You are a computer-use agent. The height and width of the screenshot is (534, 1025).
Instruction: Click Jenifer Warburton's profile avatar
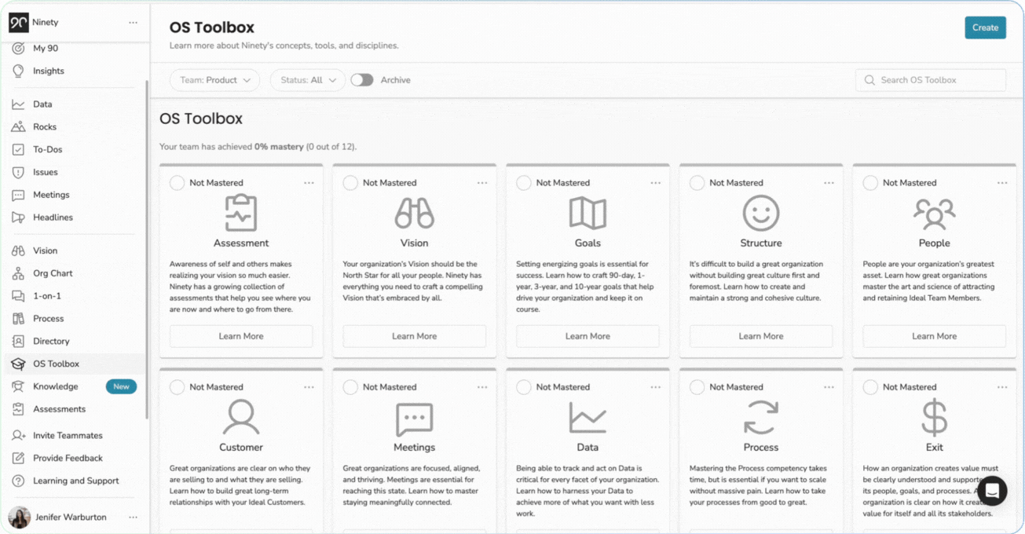click(19, 518)
